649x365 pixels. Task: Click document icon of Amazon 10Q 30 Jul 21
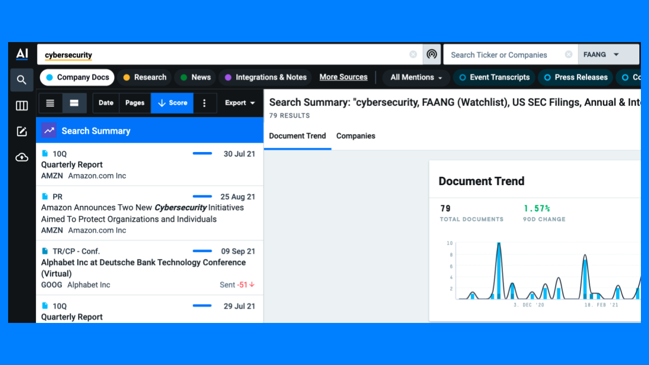(45, 154)
